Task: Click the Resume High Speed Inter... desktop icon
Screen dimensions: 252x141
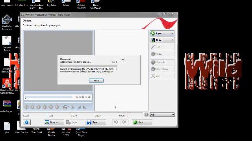Action: 7,86
